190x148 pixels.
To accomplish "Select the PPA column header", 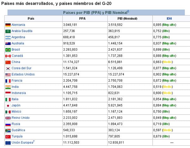I will coord(82,19).
